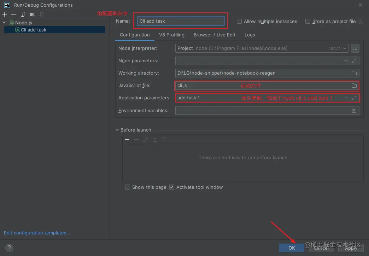Open Edit configuration templates link
This screenshot has width=369, height=256.
tap(37, 233)
